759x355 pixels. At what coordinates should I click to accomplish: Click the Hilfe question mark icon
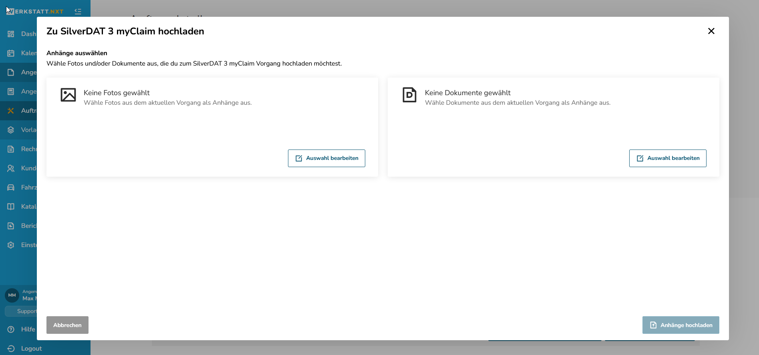coord(11,329)
